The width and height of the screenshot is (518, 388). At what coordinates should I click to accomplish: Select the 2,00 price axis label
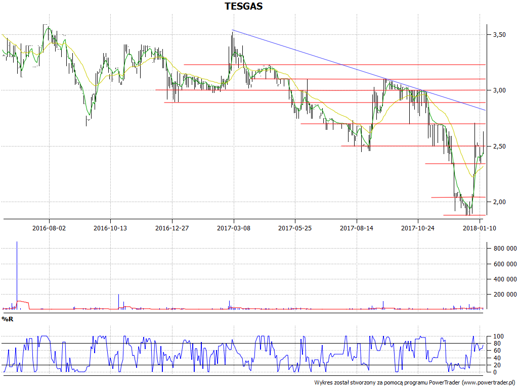coord(499,202)
